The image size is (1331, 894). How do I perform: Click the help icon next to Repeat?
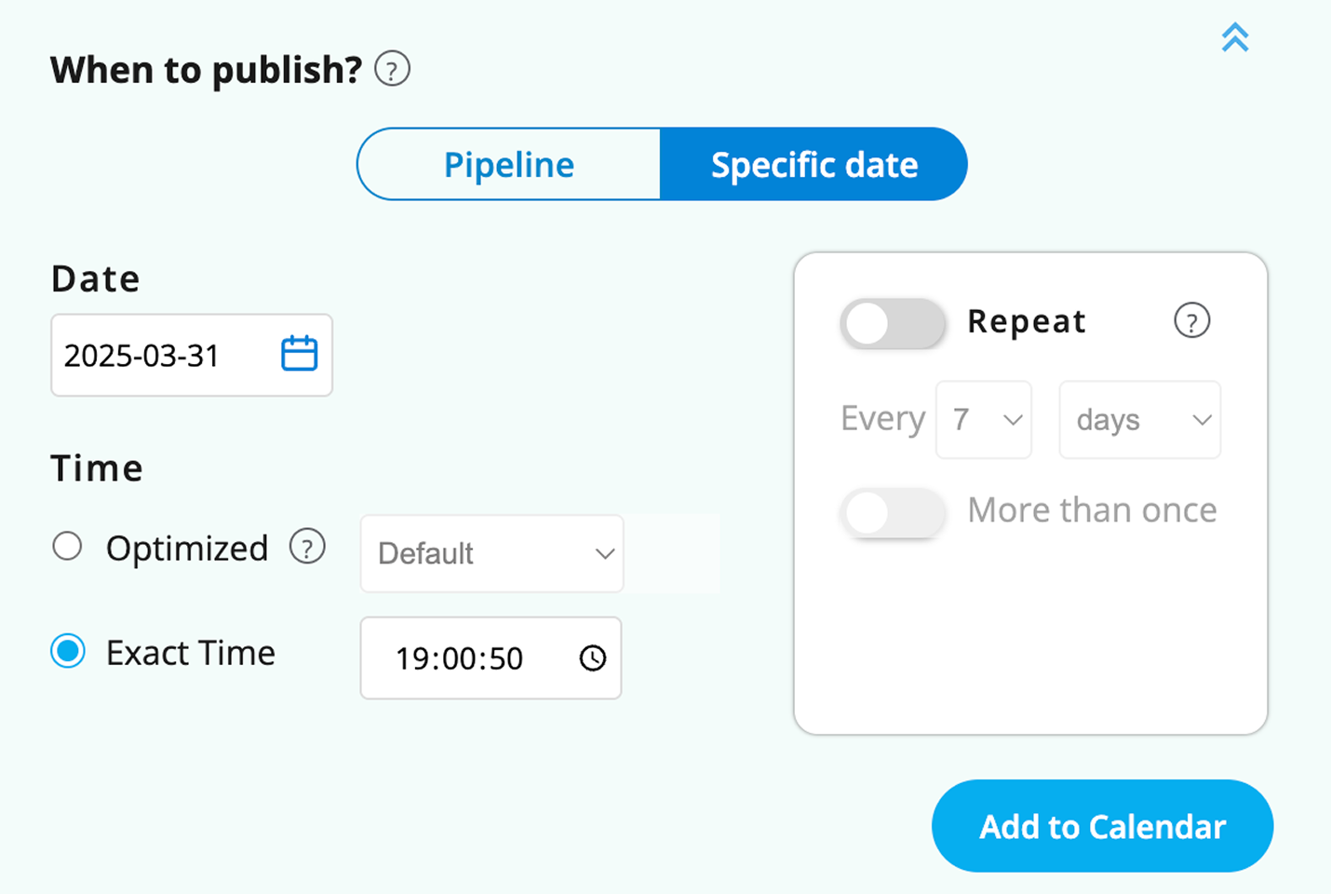pos(1191,321)
